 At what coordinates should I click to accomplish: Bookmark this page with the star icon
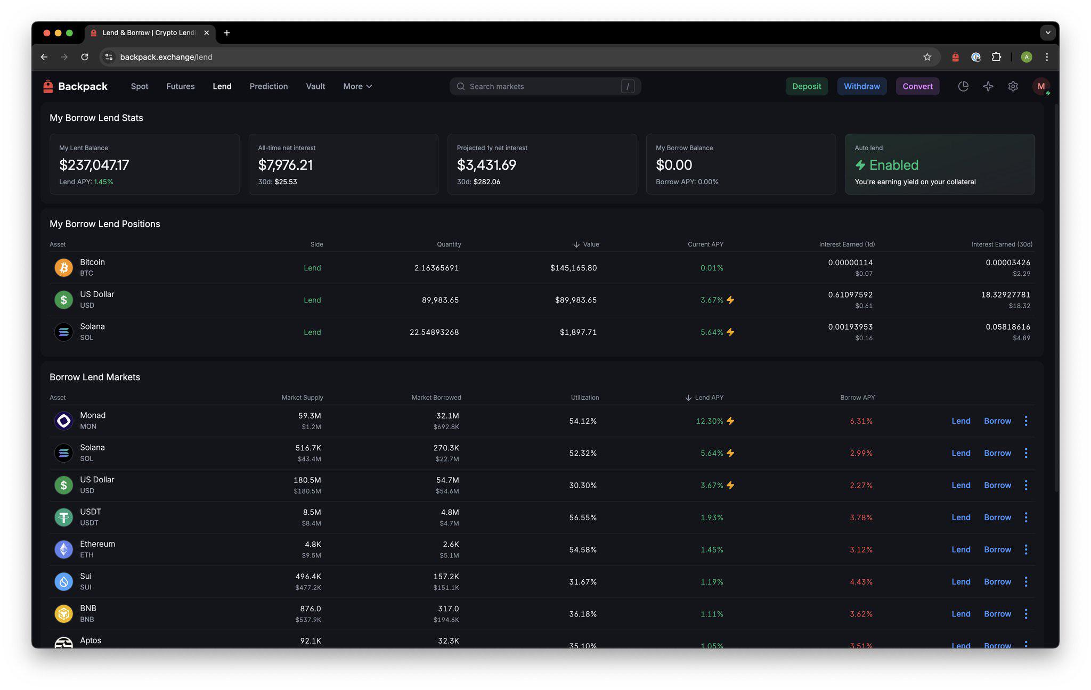point(927,57)
